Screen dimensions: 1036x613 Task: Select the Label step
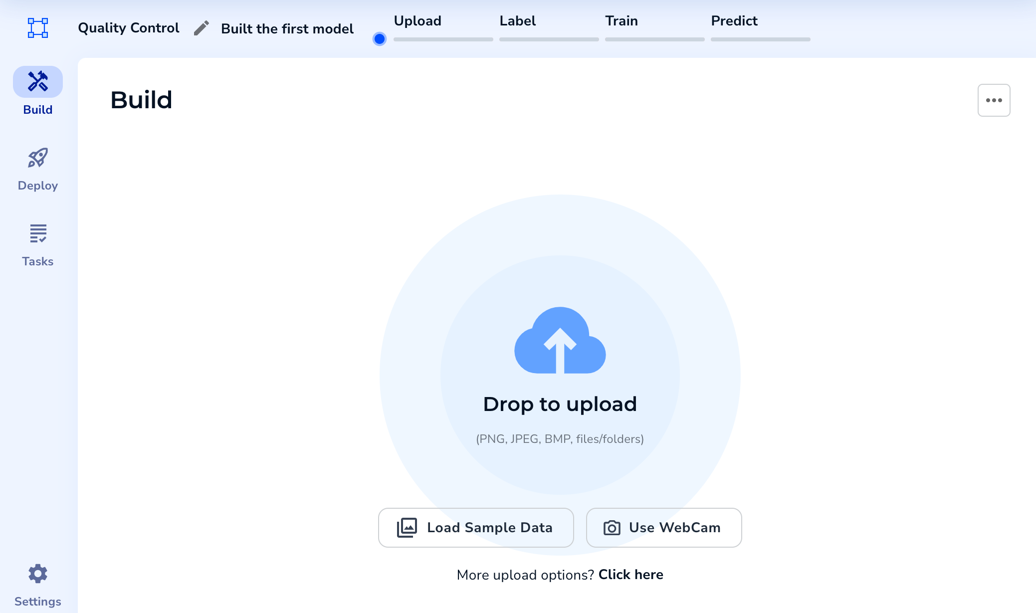pos(517,21)
